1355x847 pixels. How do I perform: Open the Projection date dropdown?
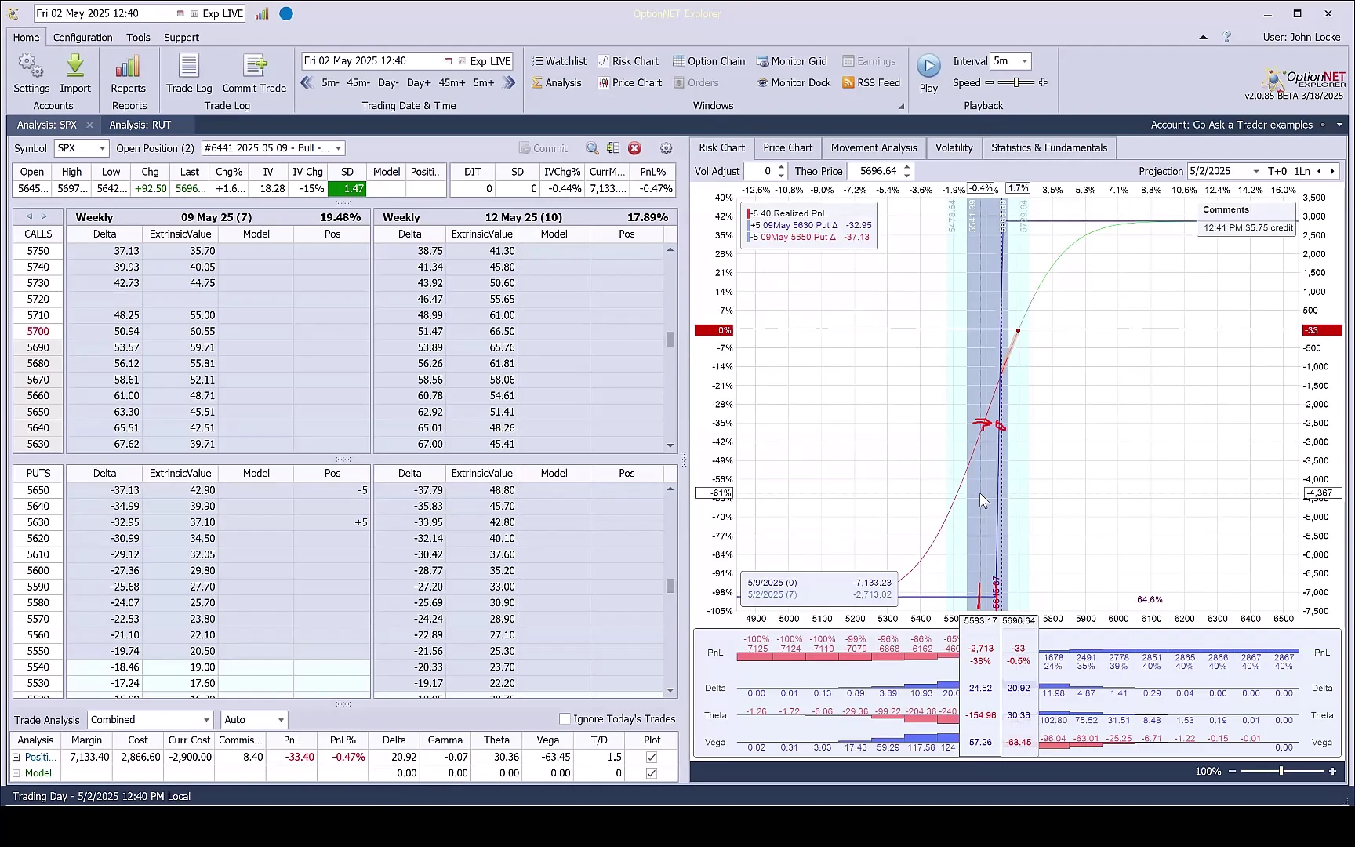point(1256,171)
